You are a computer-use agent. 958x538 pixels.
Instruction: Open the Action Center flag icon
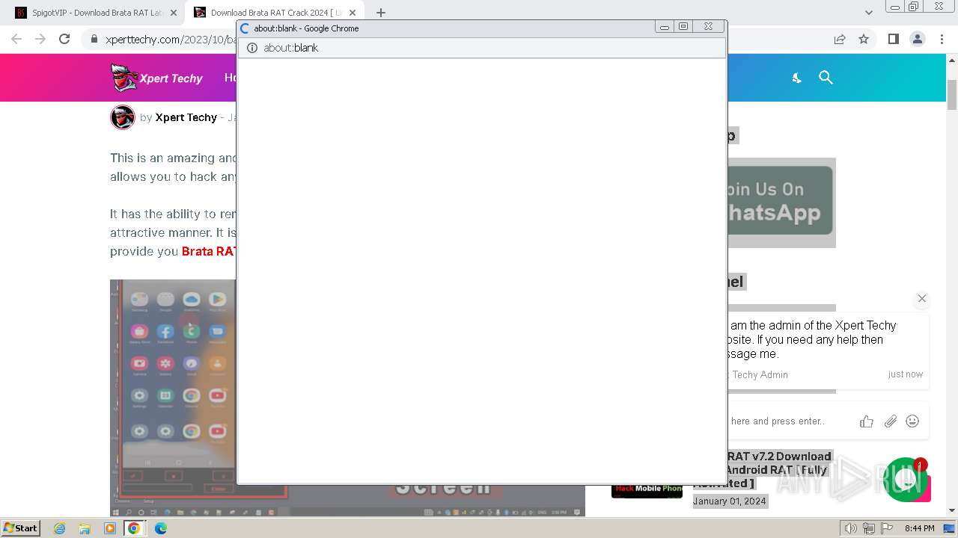click(887, 528)
